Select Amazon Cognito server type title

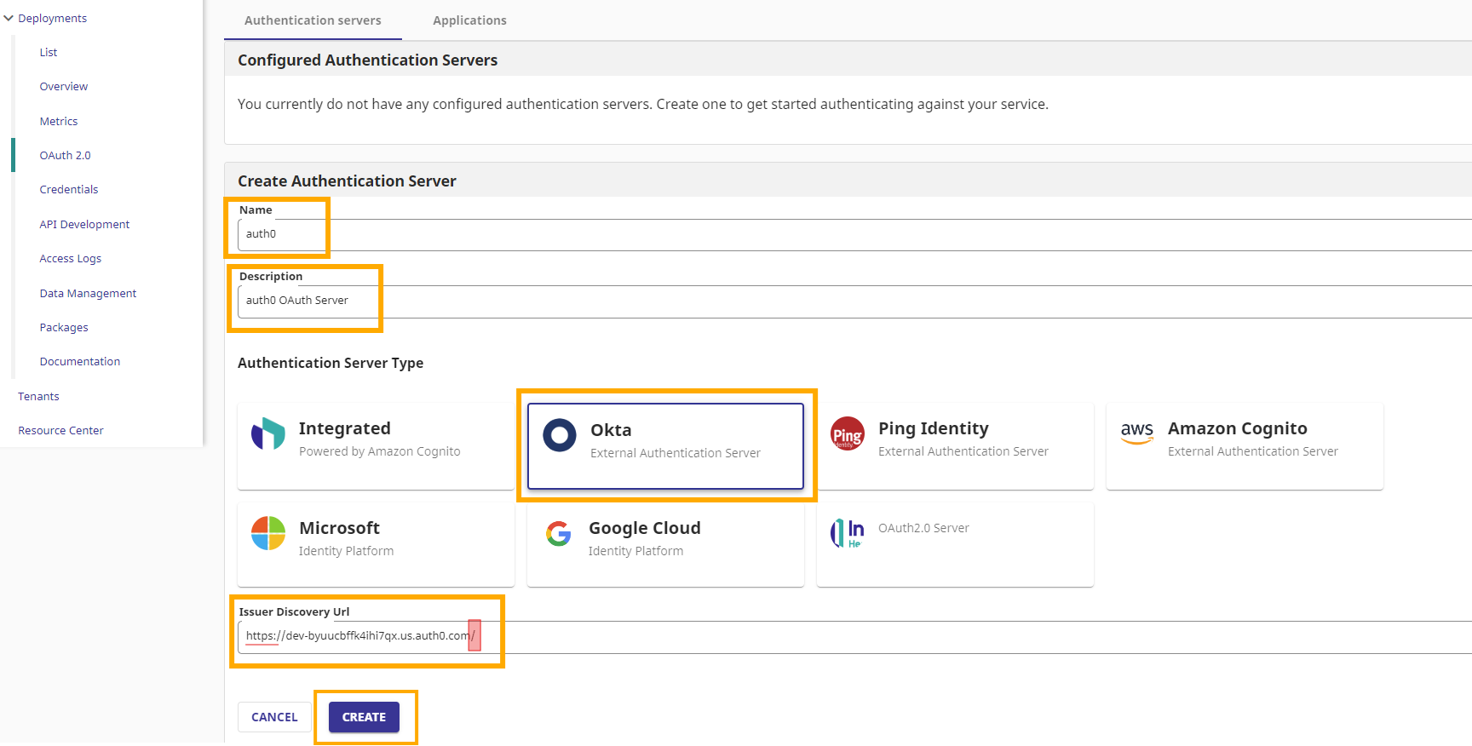tap(1238, 428)
